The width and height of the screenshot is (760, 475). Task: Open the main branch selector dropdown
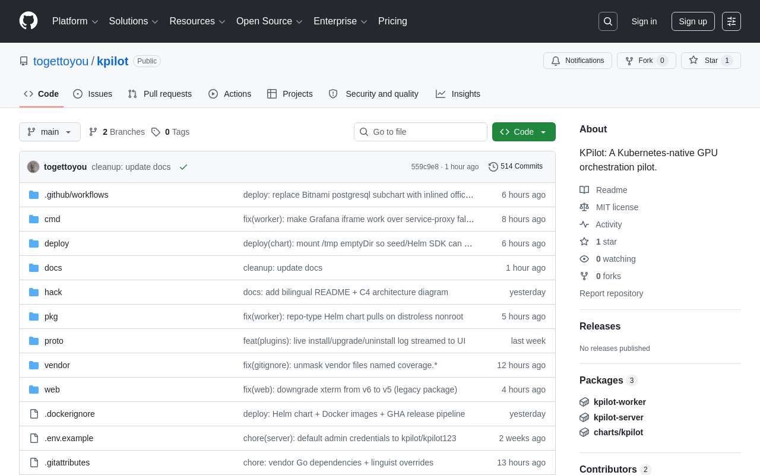point(50,132)
